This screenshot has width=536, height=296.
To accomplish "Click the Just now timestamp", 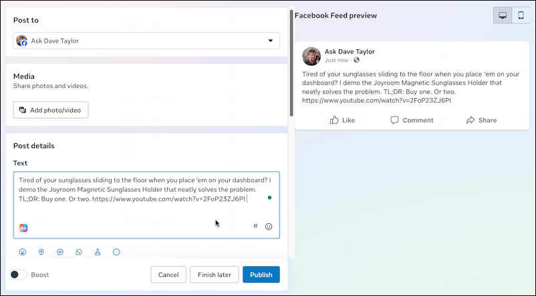I will coord(336,60).
